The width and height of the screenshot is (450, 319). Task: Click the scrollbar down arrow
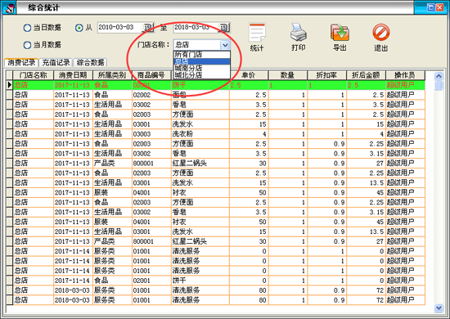(x=439, y=308)
